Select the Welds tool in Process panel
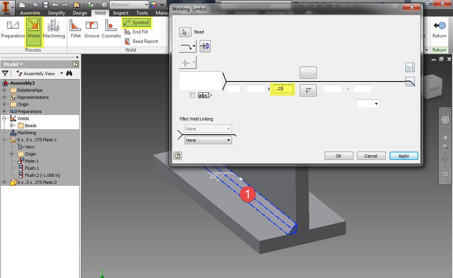The image size is (453, 278). (x=34, y=30)
